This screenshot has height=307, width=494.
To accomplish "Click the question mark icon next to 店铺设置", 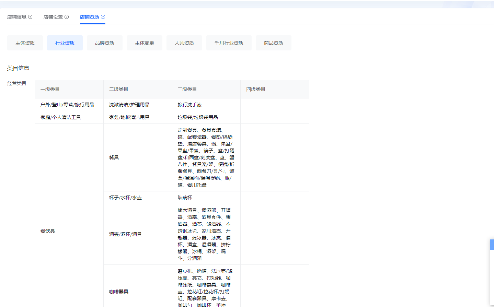I will [67, 17].
